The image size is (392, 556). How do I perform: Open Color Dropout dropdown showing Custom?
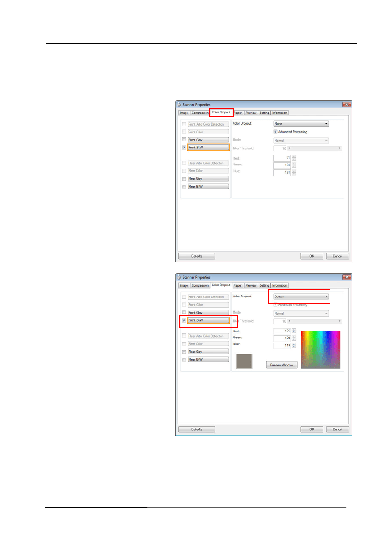301,296
